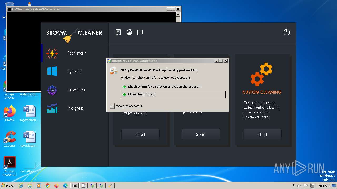Open the System section
Image resolution: width=337 pixels, height=189 pixels.
click(x=75, y=71)
